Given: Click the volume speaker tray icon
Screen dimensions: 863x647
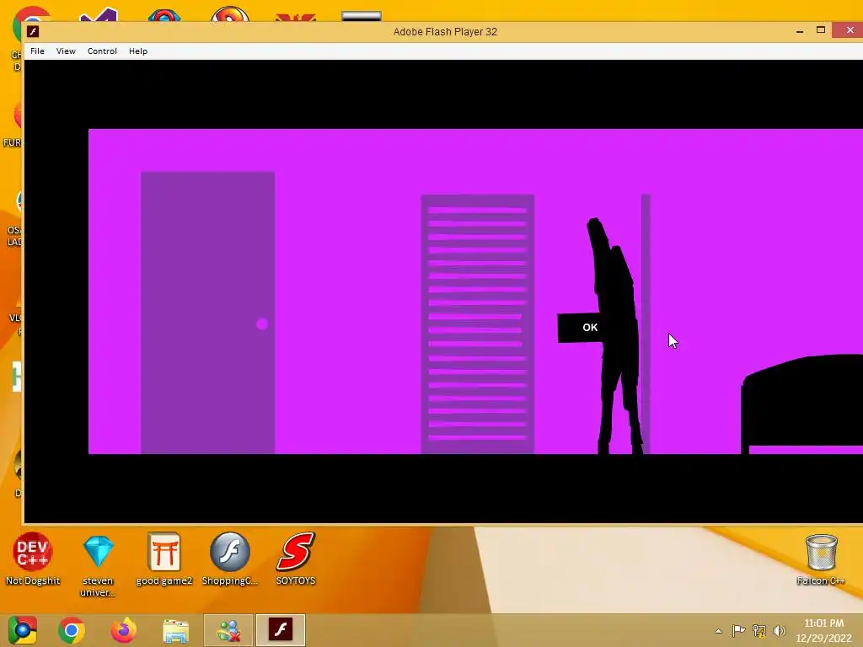Looking at the screenshot, I should click(x=780, y=630).
